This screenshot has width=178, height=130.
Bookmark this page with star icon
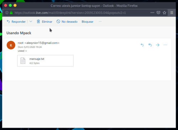pyautogui.click(x=164, y=13)
